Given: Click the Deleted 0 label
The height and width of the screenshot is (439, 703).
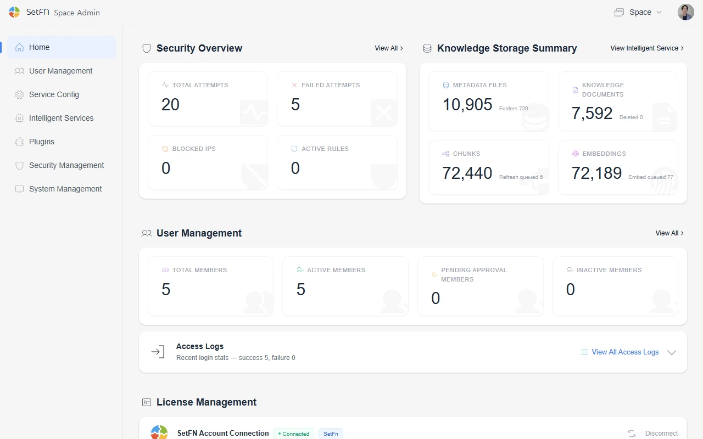Looking at the screenshot, I should (x=631, y=117).
